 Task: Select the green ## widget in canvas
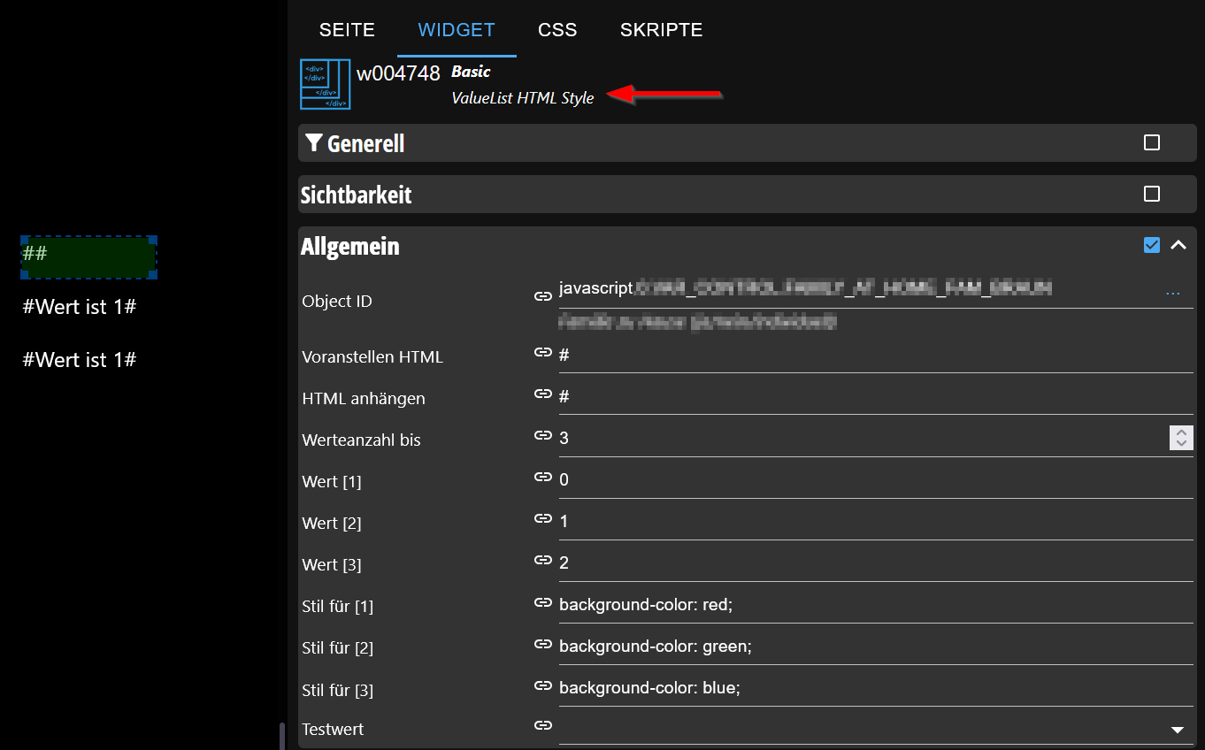[x=88, y=256]
